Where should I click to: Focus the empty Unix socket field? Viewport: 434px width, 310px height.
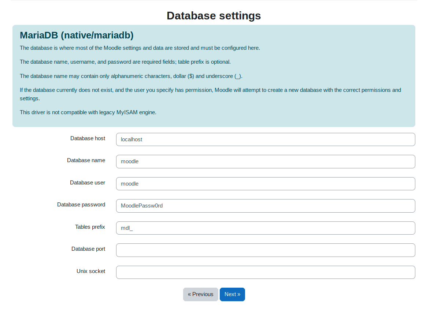(266, 272)
